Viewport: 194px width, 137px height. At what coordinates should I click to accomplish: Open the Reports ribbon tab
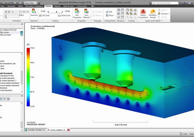tap(57, 6)
